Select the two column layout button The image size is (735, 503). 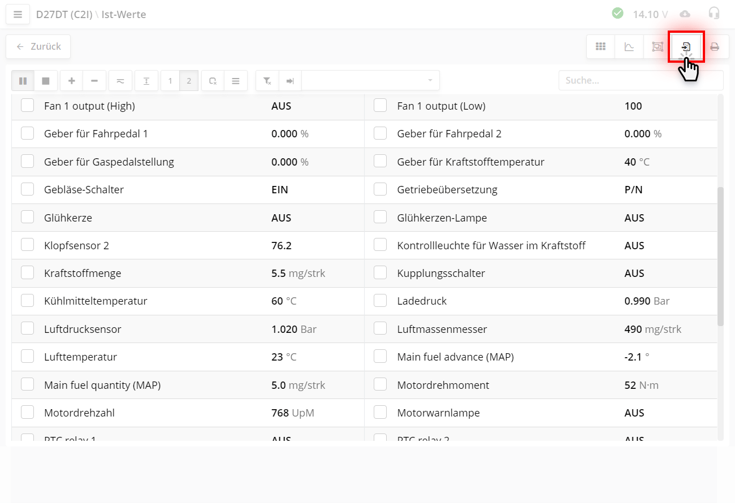coord(189,81)
